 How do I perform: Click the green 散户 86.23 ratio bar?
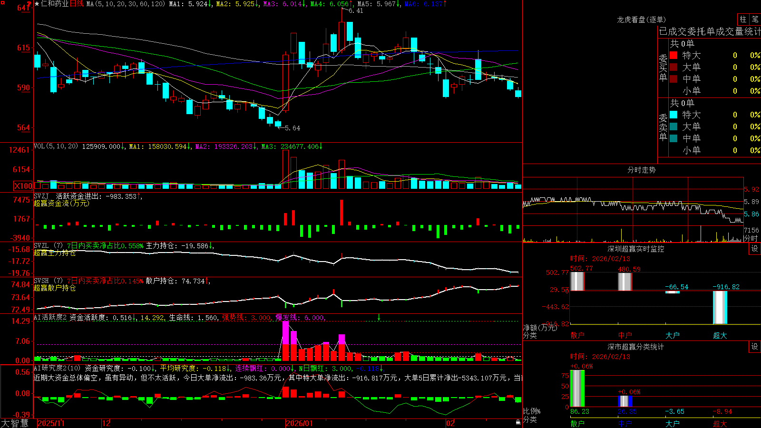[x=577, y=389]
